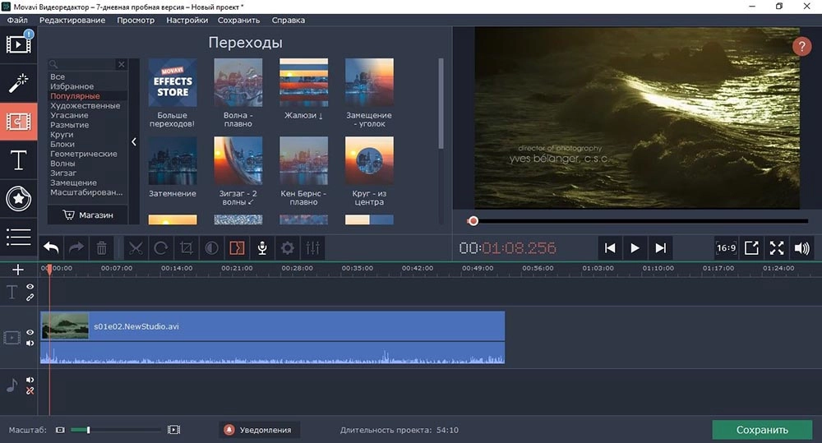Select the Split scissors tool
The image size is (822, 443).
(136, 247)
